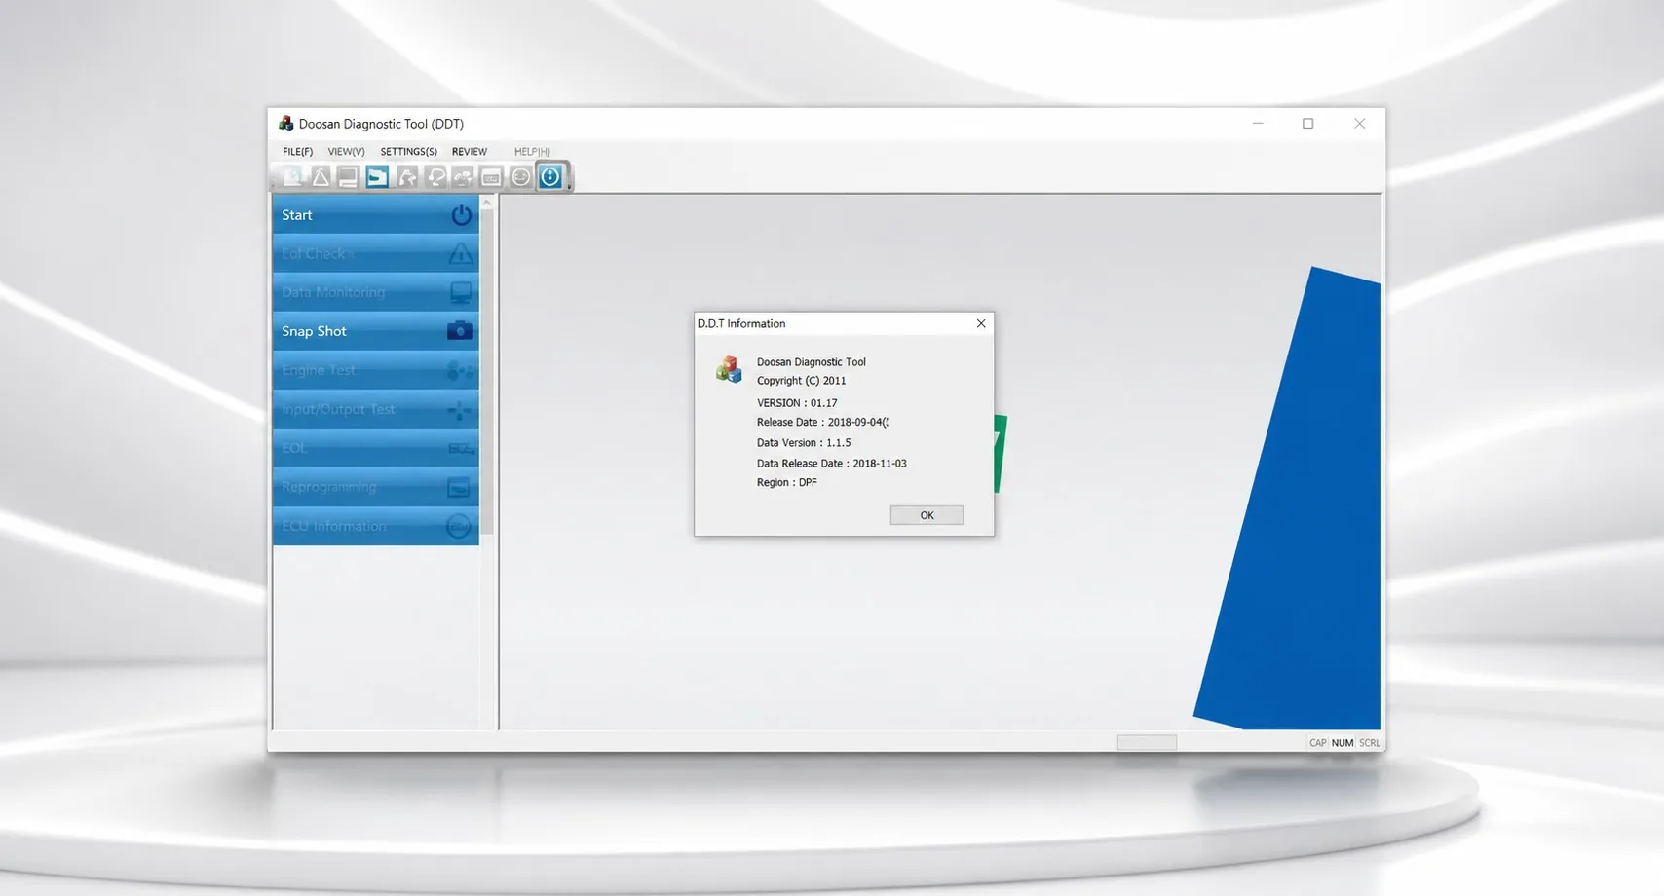Select the monitor toolbar icon
The height and width of the screenshot is (896, 1664).
click(x=348, y=176)
